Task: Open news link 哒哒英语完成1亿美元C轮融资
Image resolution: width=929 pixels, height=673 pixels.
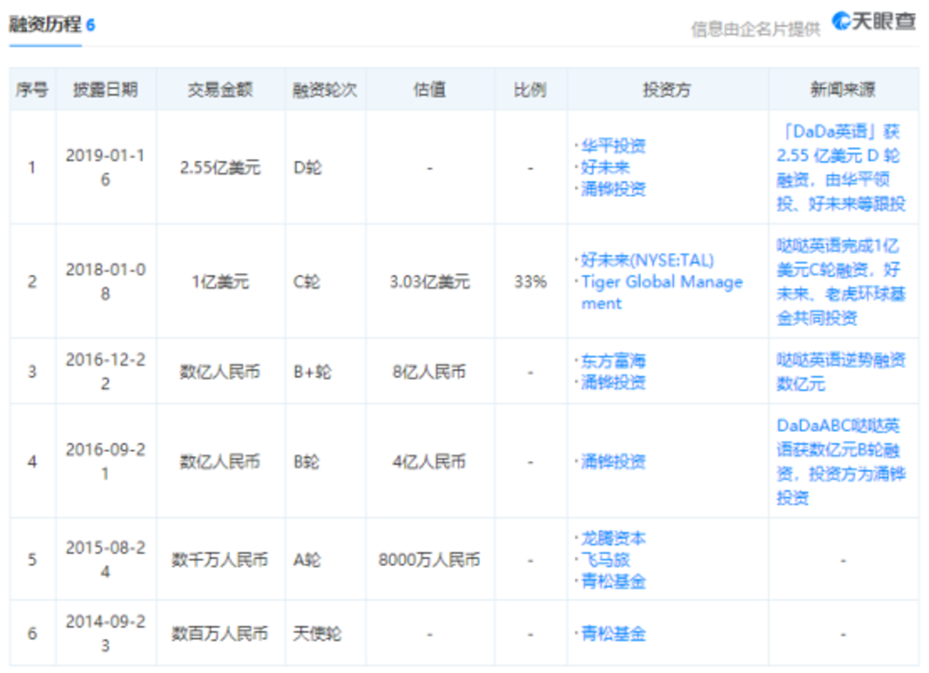Action: 840,281
